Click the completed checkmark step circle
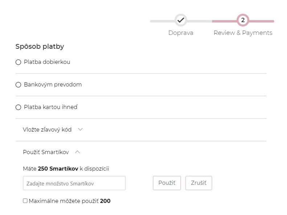Screen dimensions: 287x215 pos(181,20)
